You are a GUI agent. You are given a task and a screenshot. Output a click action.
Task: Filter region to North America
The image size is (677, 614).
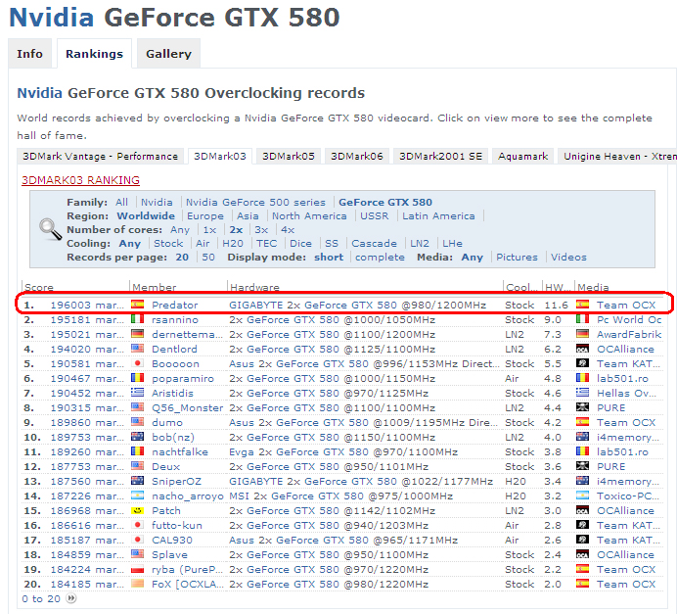click(309, 216)
